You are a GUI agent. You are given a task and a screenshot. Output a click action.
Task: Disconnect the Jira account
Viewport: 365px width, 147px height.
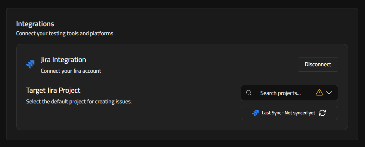[318, 64]
